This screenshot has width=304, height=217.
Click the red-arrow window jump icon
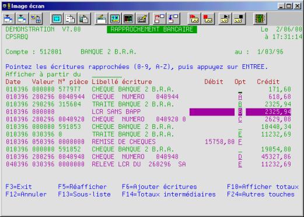pos(159,19)
